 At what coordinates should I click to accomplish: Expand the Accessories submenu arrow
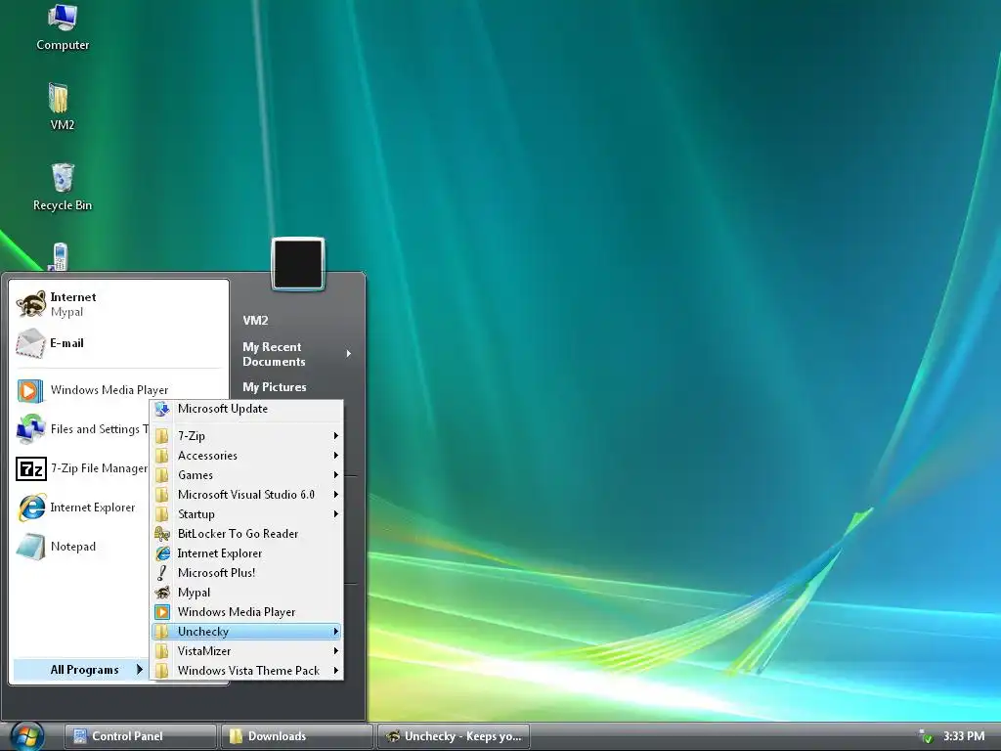335,456
